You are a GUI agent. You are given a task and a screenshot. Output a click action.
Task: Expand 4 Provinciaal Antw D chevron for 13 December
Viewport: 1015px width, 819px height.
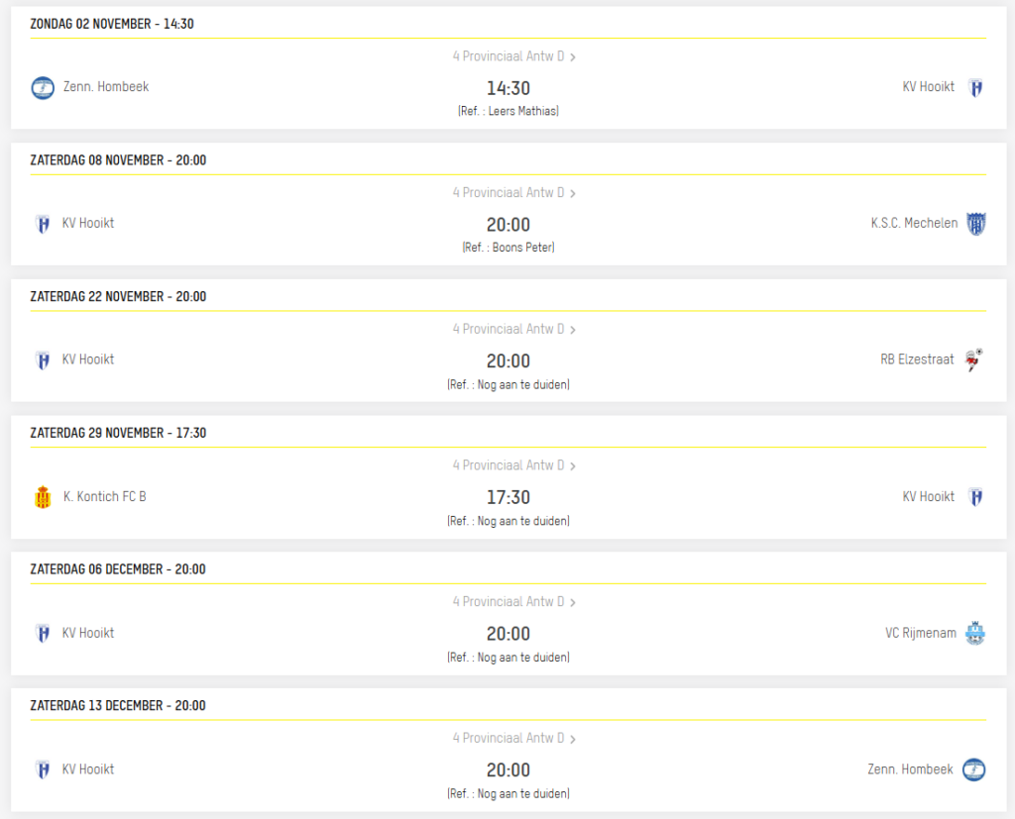573,739
